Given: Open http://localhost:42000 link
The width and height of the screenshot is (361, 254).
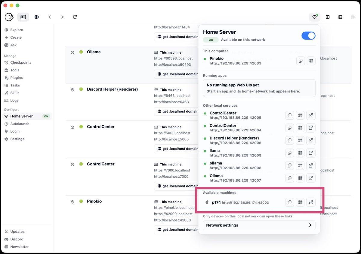Looking at the screenshot, I should pos(172,220).
